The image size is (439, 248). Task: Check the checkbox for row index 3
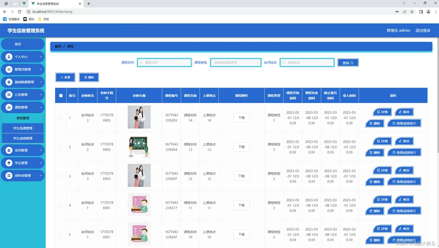click(x=61, y=176)
